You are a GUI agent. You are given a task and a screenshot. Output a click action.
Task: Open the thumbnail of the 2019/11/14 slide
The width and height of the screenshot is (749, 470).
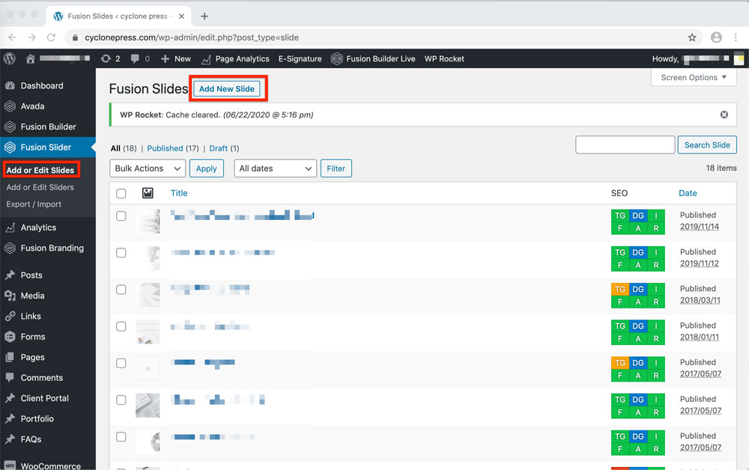[148, 222]
